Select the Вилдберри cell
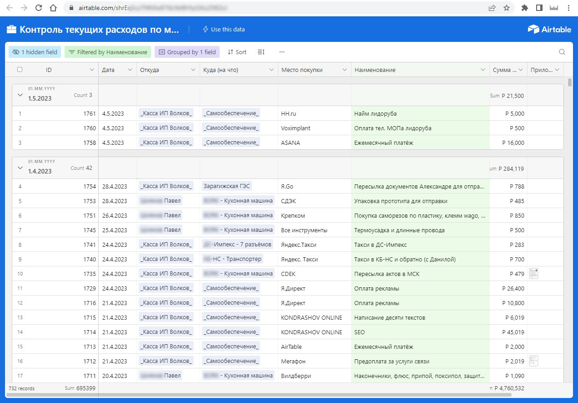 pos(315,376)
